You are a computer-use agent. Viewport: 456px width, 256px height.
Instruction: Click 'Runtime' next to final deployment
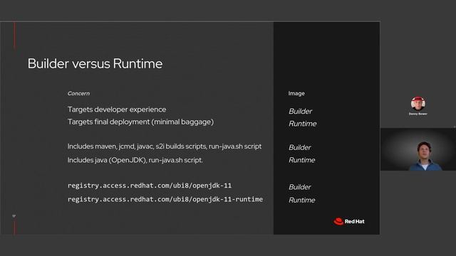tap(302, 124)
